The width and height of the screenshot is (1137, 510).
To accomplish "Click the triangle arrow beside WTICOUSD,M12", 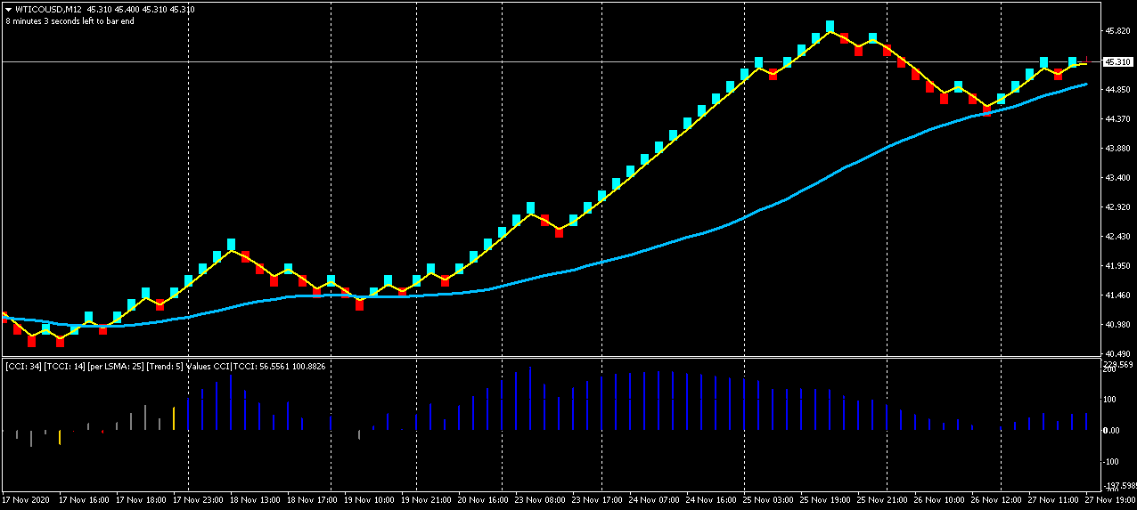I will tap(7, 10).
